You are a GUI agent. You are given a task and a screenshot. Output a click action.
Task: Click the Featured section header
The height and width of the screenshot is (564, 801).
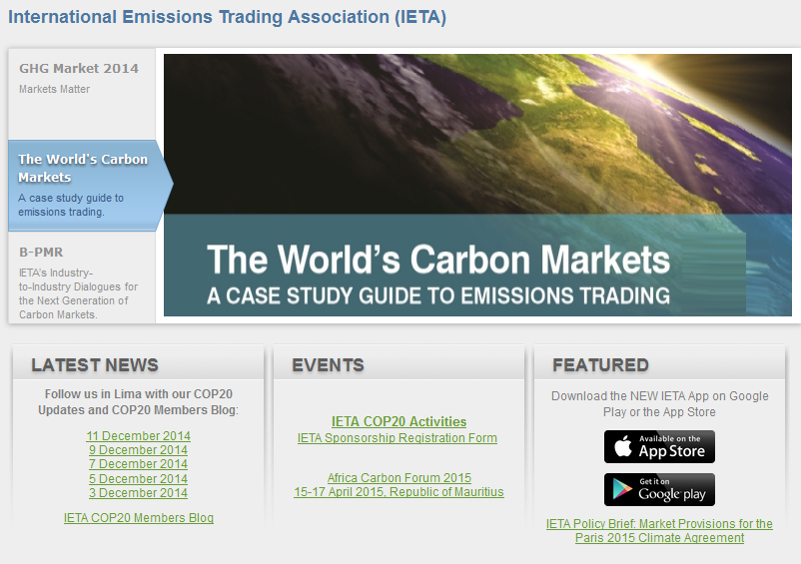[600, 364]
